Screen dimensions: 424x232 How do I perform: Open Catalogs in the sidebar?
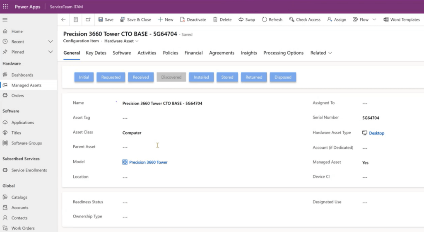[x=29, y=197]
